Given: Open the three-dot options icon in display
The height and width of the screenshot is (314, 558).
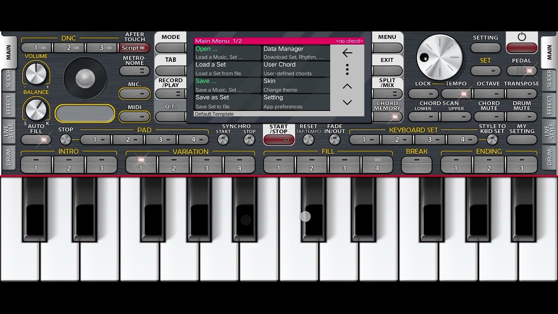Looking at the screenshot, I should [347, 70].
